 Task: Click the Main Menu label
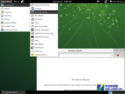click(x=39, y=44)
